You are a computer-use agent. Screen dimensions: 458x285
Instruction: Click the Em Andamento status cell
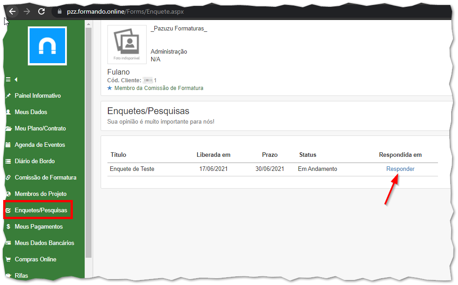coord(317,169)
